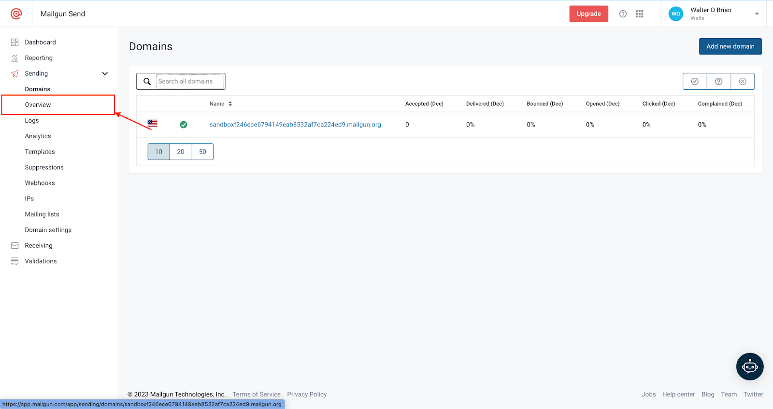Click the Upgrade button
This screenshot has height=409, width=773.
588,14
